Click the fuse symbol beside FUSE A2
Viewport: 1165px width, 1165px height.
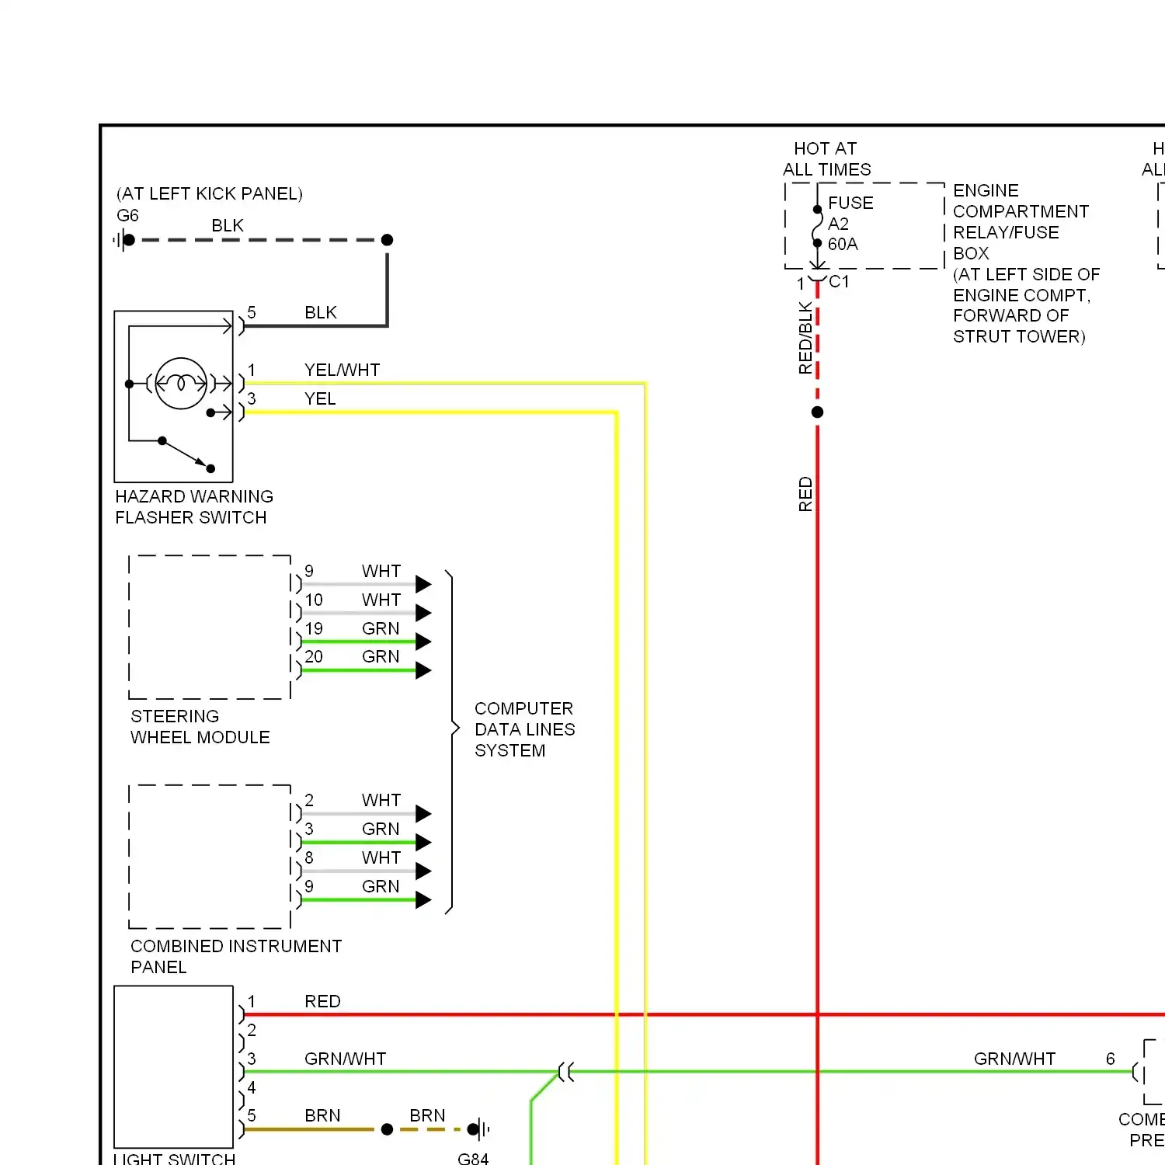pos(817,226)
